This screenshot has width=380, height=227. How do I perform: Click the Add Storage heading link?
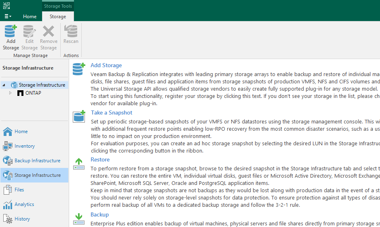(106, 65)
